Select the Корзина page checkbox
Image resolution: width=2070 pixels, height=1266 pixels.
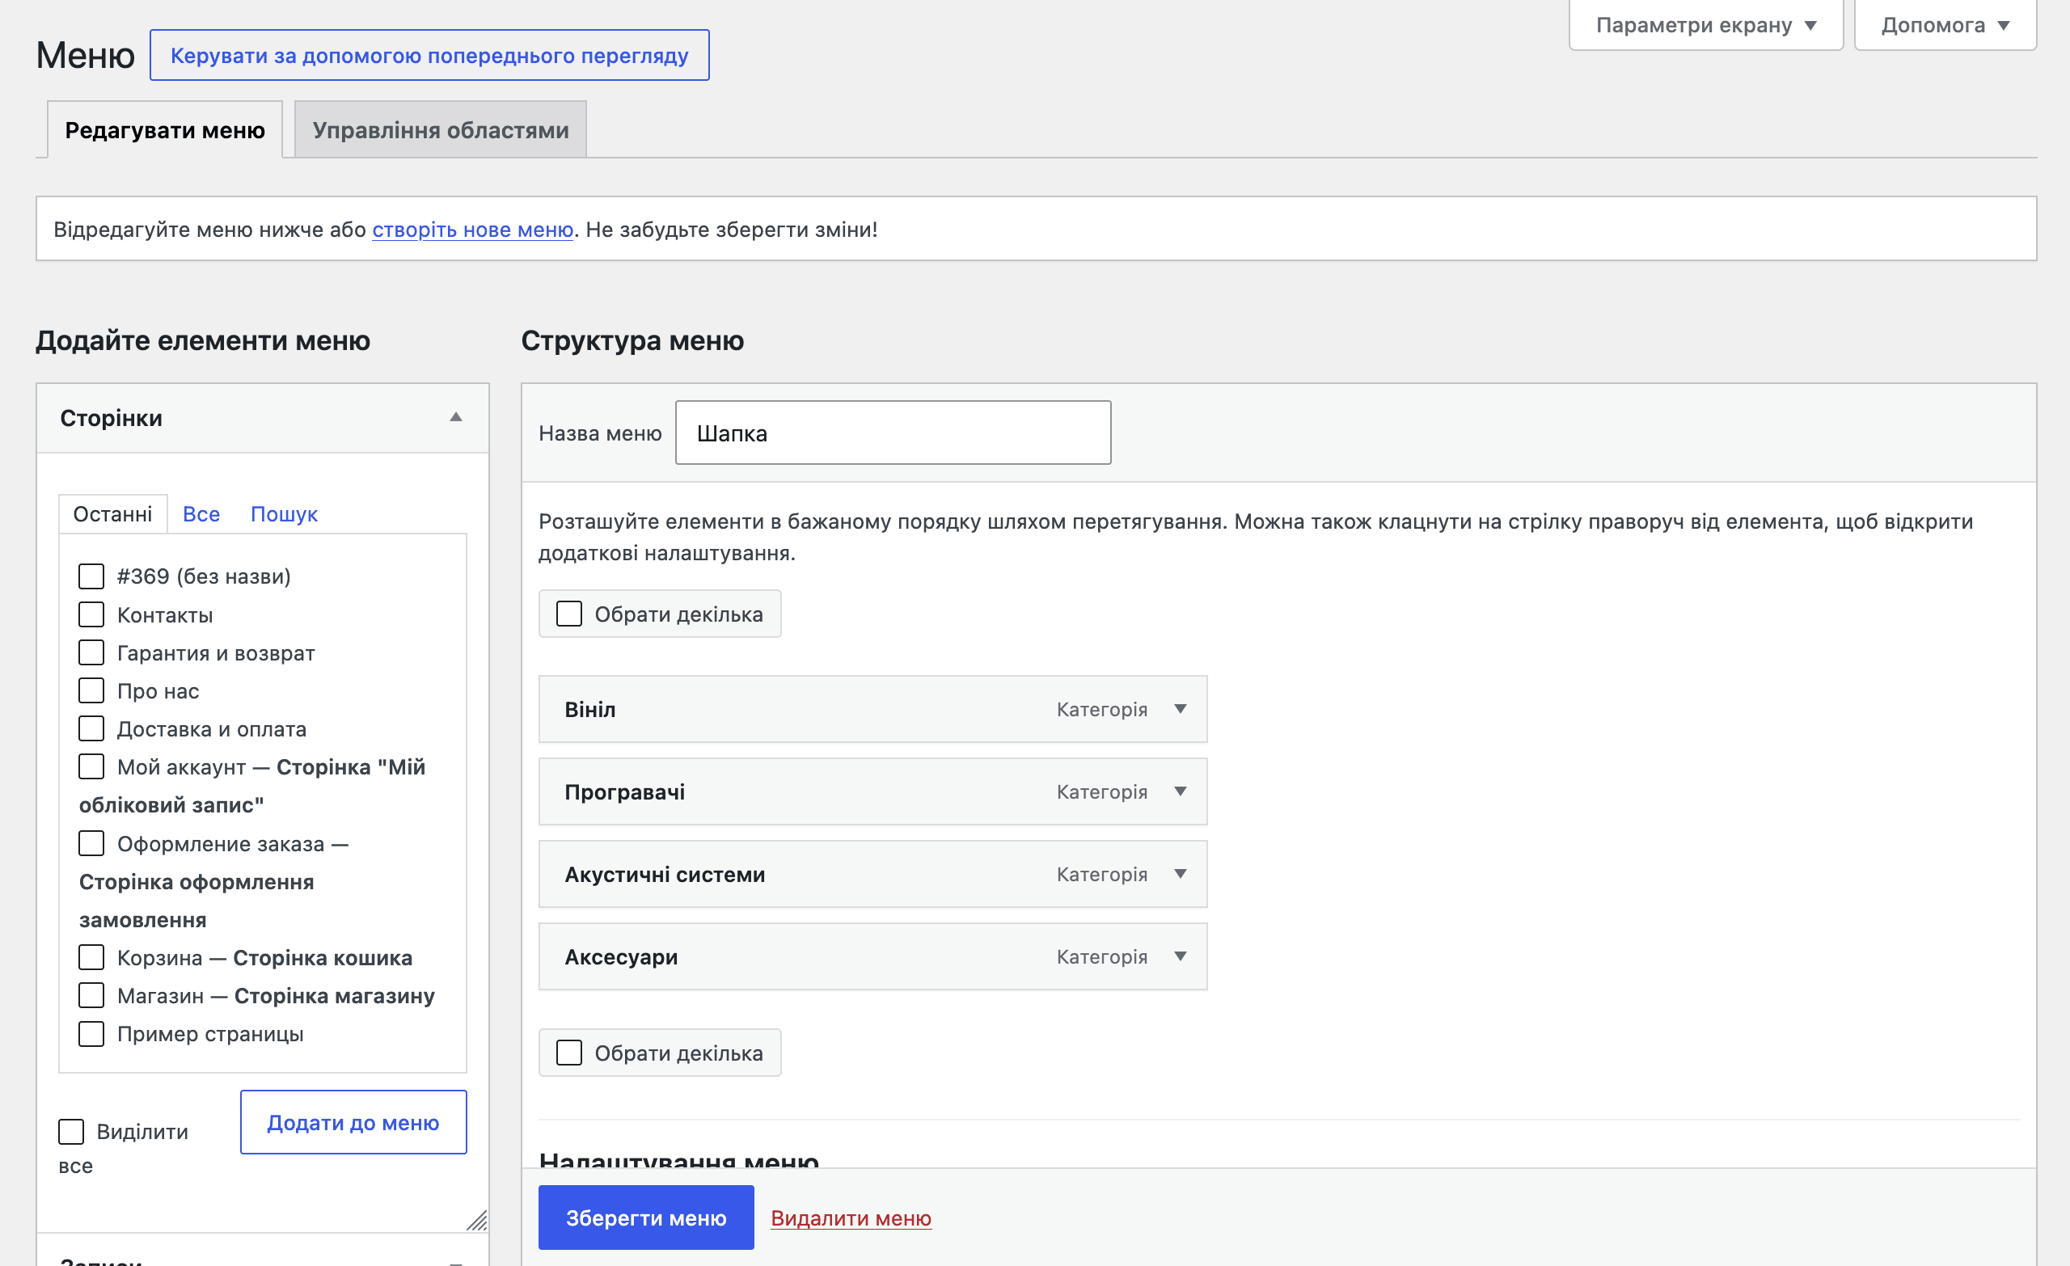click(91, 958)
